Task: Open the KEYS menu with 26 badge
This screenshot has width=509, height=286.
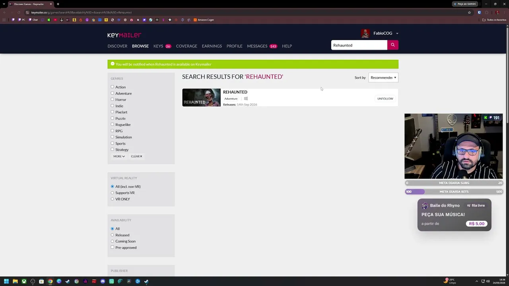Action: coord(162,46)
